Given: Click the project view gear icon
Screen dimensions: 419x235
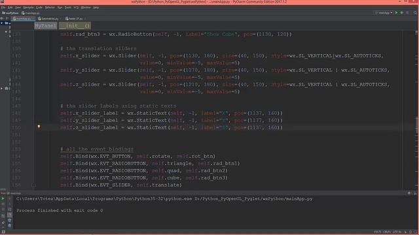Looking at the screenshot, I should [2, 18].
